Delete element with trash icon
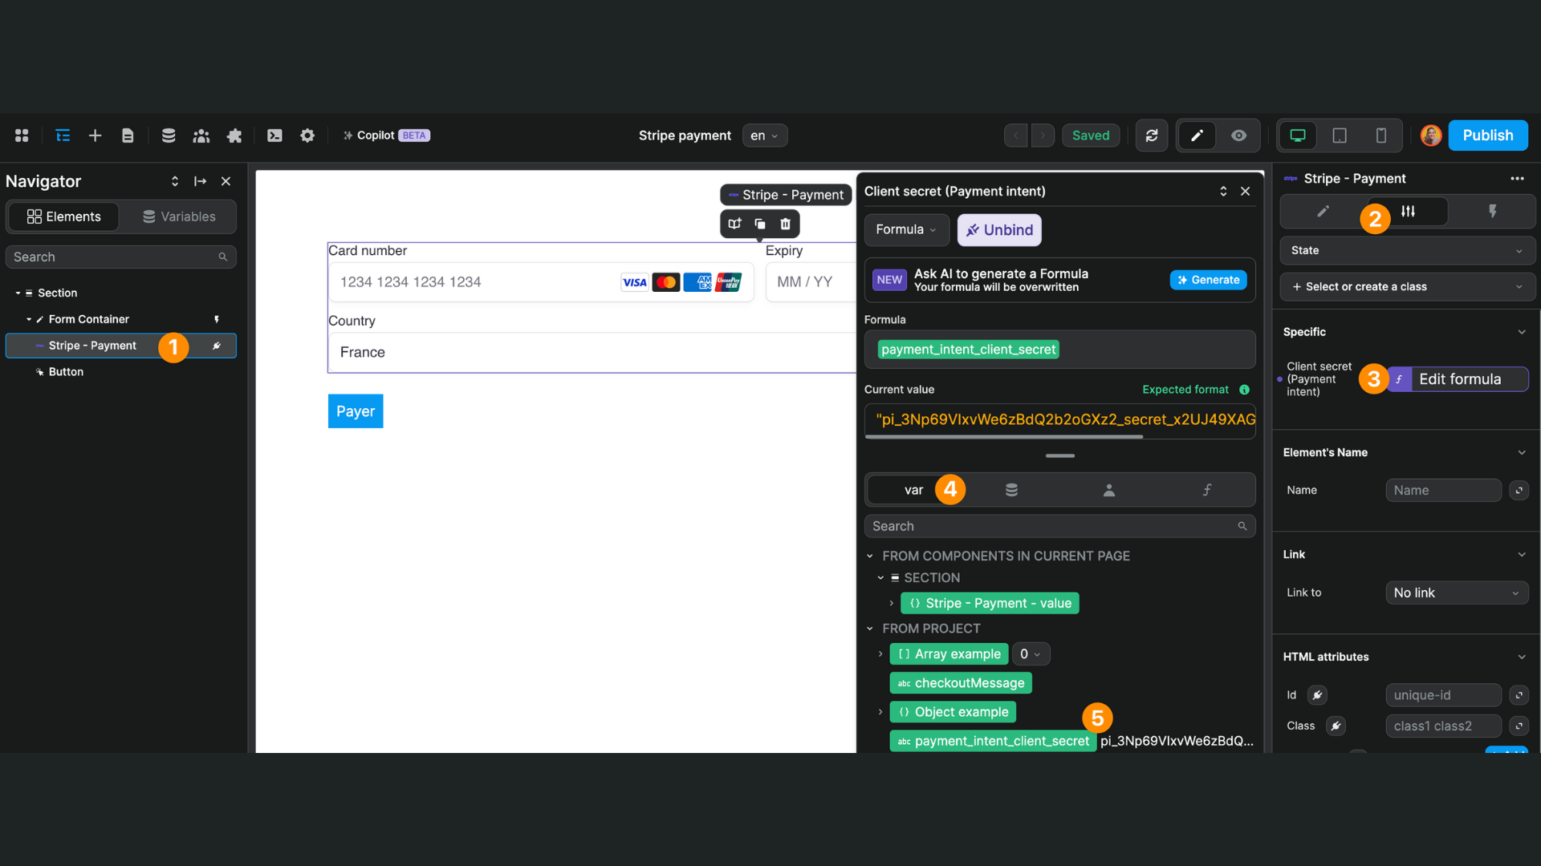 (785, 224)
